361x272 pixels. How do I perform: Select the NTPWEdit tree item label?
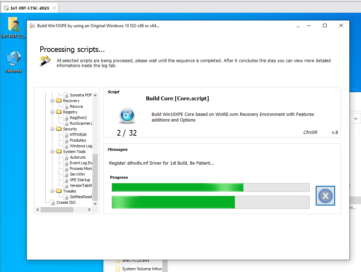78,135
